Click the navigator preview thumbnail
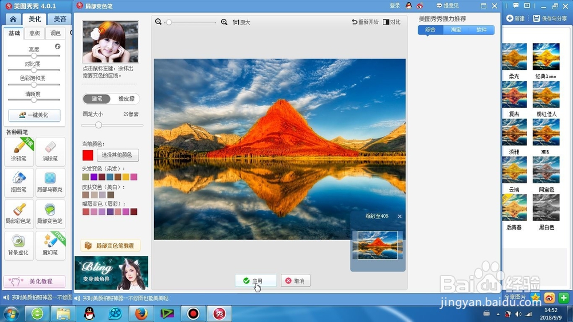The width and height of the screenshot is (573, 322). coord(378,245)
